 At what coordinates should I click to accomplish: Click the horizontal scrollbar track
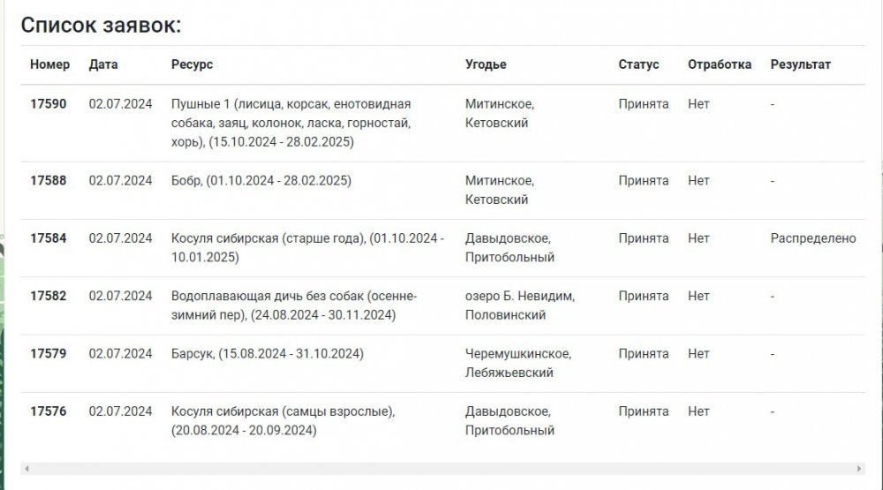coord(441,468)
